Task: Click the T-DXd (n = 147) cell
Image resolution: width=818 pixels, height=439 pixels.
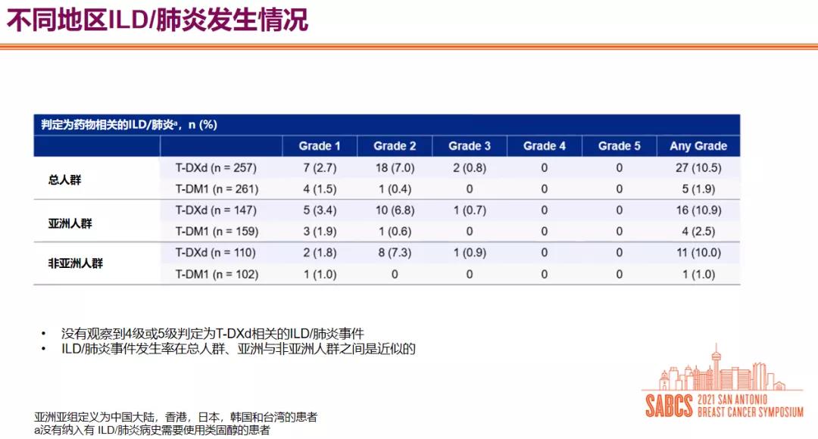Action: [x=216, y=210]
